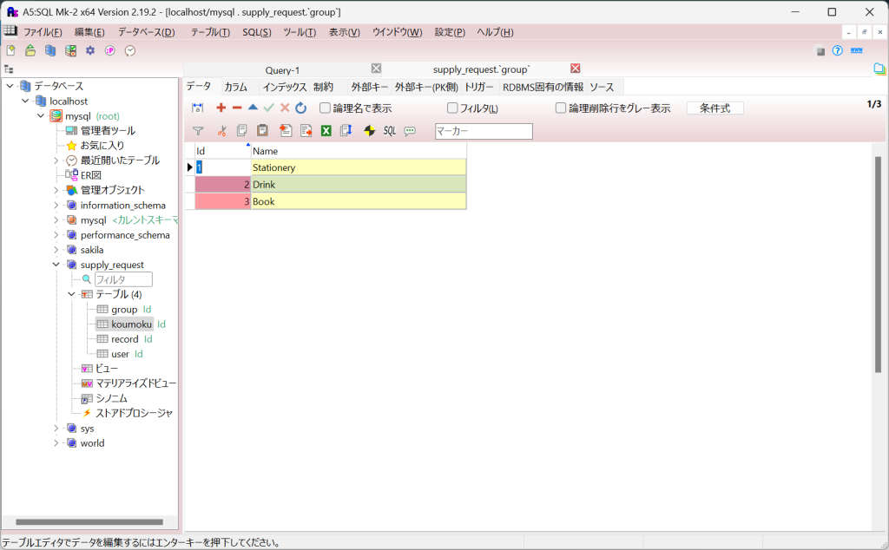Click the SQL icon in data toolbar

tap(390, 131)
